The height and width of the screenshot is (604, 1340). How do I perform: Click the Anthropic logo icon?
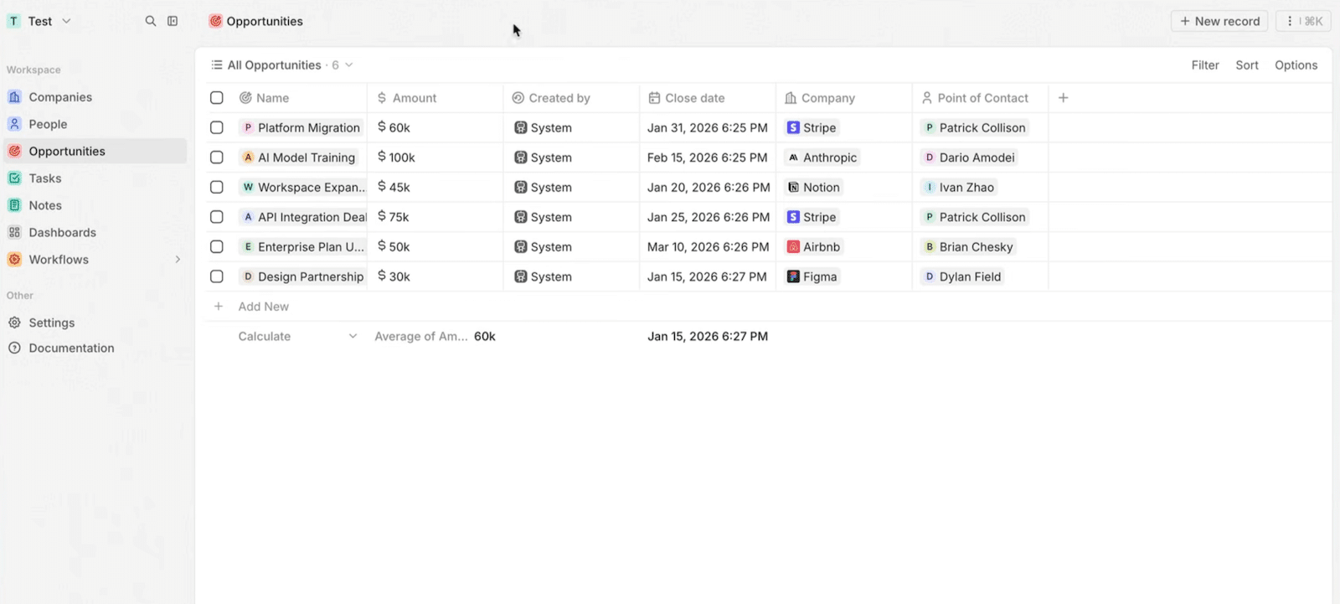[x=793, y=157]
